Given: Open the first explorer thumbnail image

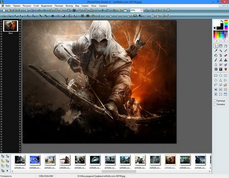Looking at the screenshot, I should point(20,160).
